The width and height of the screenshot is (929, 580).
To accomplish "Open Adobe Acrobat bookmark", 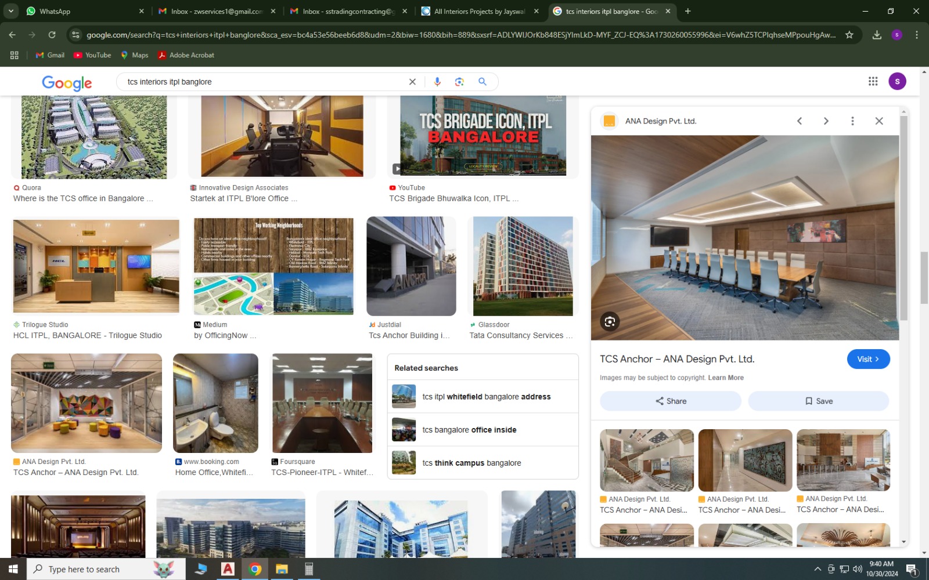I will (x=186, y=55).
